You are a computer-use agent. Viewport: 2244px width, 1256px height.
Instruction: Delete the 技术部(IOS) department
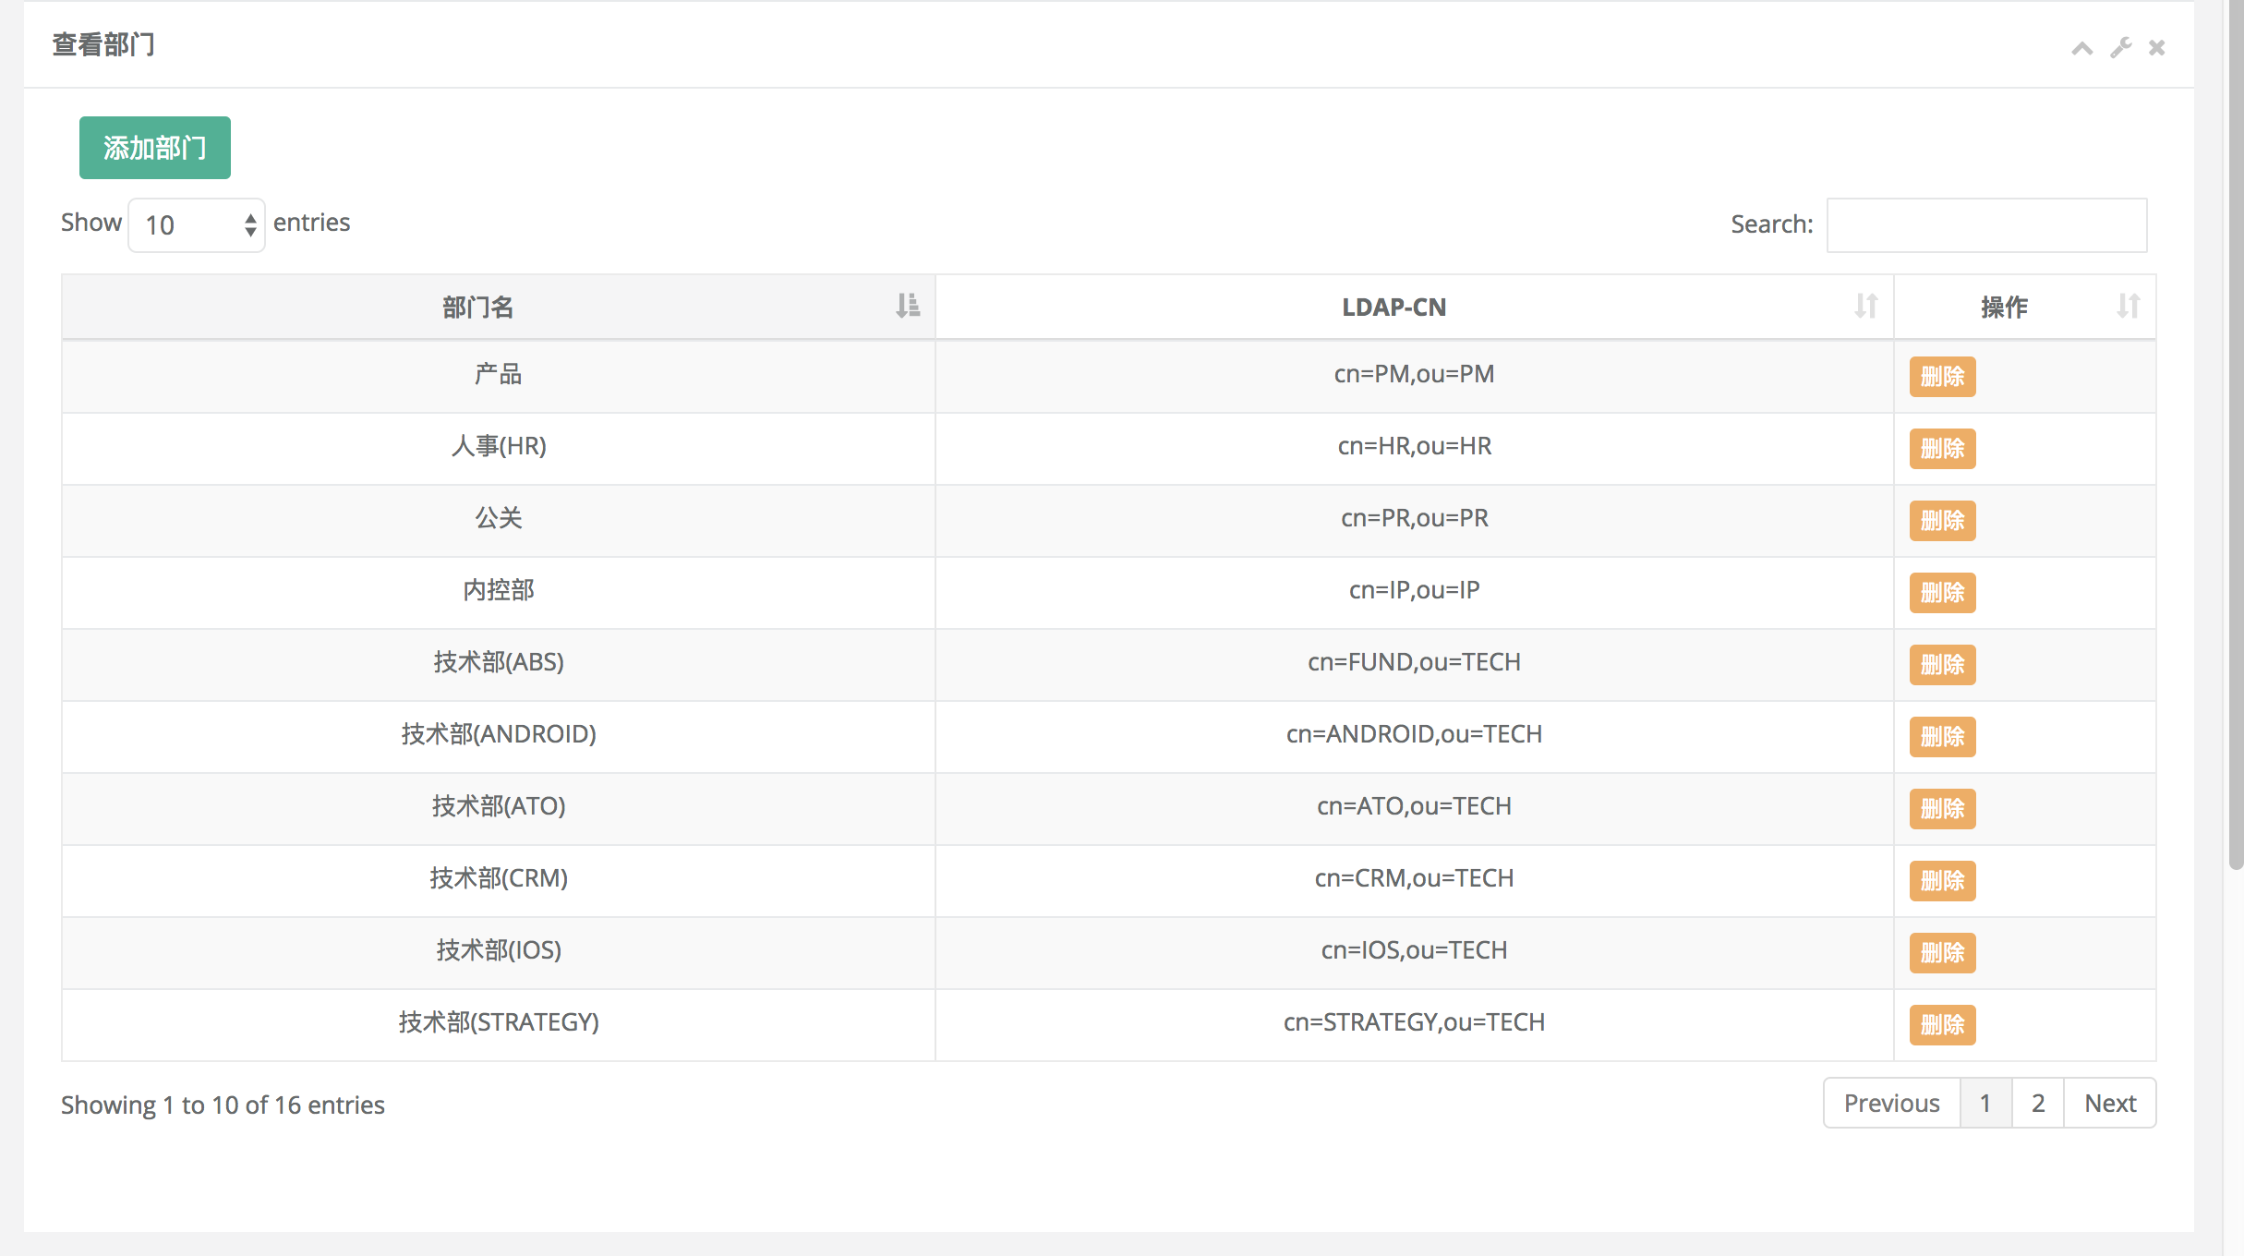pyautogui.click(x=1942, y=953)
